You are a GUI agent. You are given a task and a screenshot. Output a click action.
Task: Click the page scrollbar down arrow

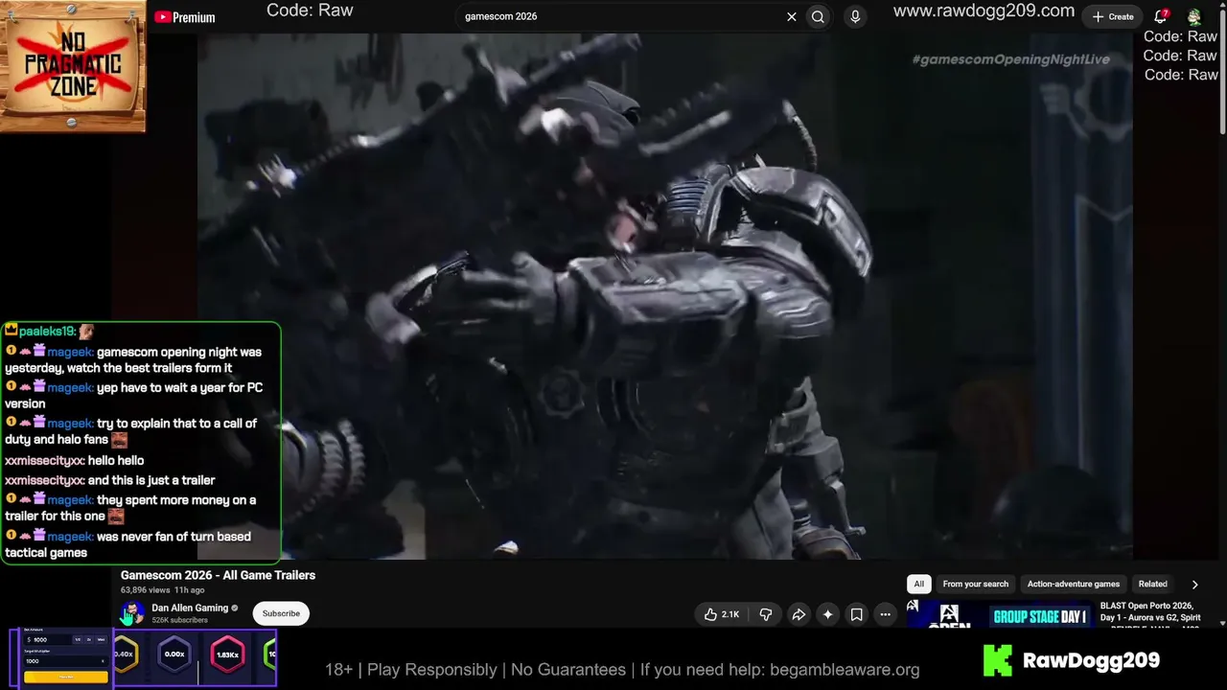pos(1221,623)
